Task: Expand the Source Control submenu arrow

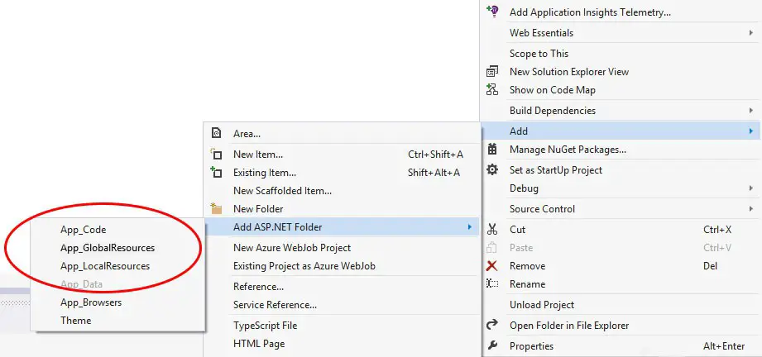Action: [x=751, y=209]
